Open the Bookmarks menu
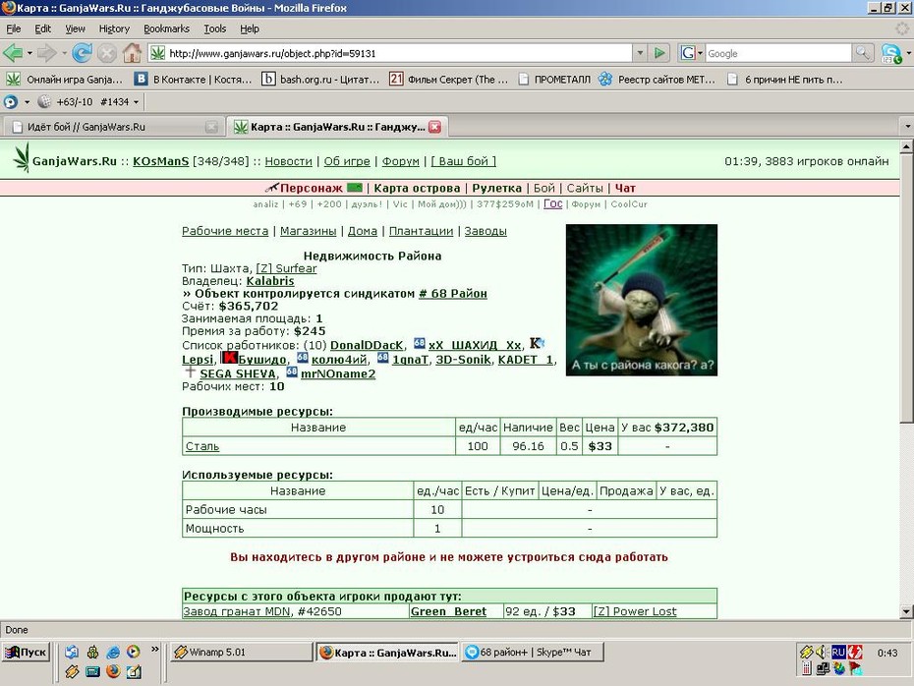The width and height of the screenshot is (914, 686). point(166,29)
